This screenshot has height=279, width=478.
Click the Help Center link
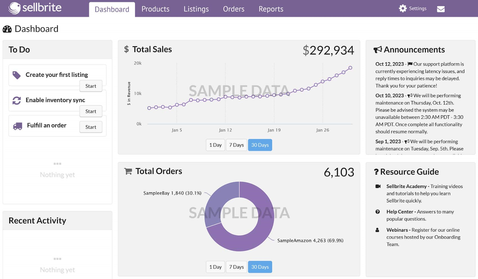tap(400, 211)
